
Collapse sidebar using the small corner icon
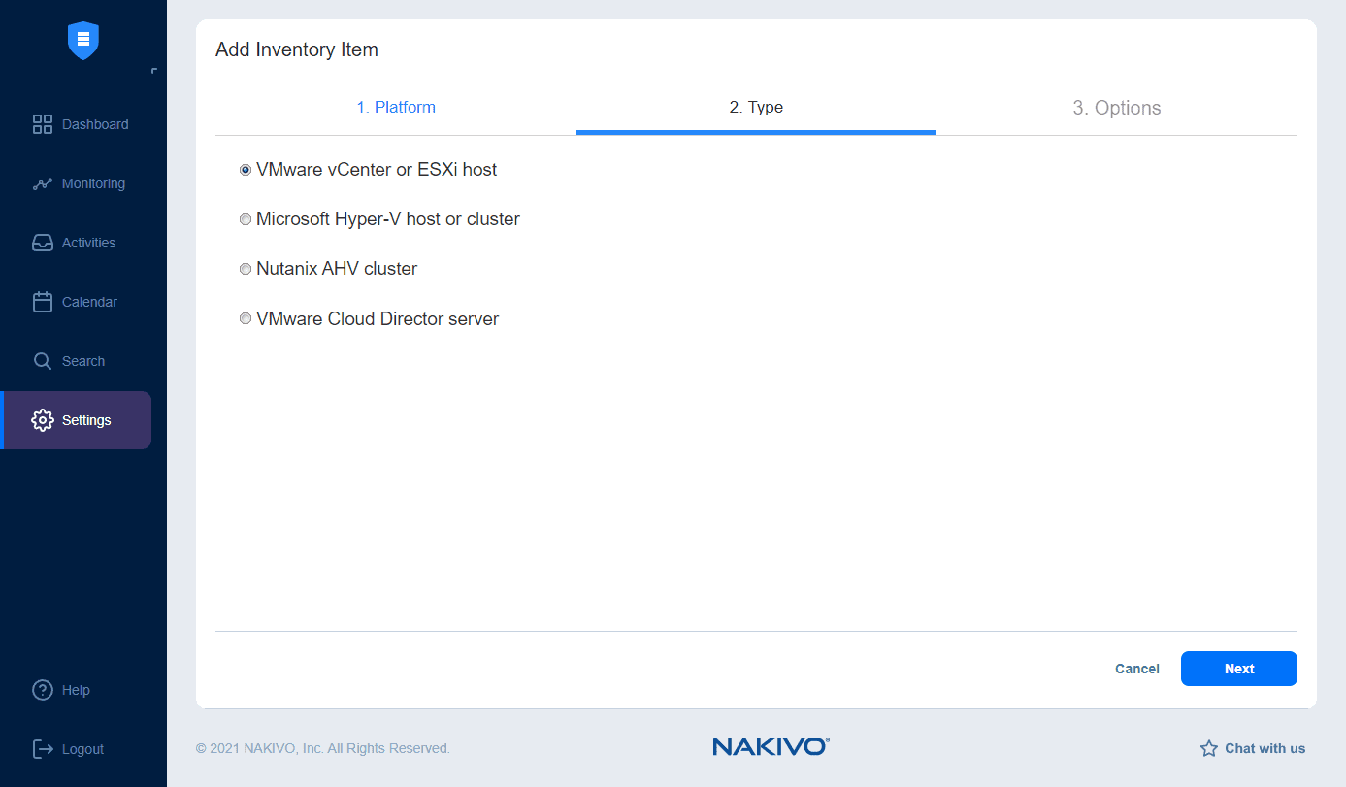[154, 71]
